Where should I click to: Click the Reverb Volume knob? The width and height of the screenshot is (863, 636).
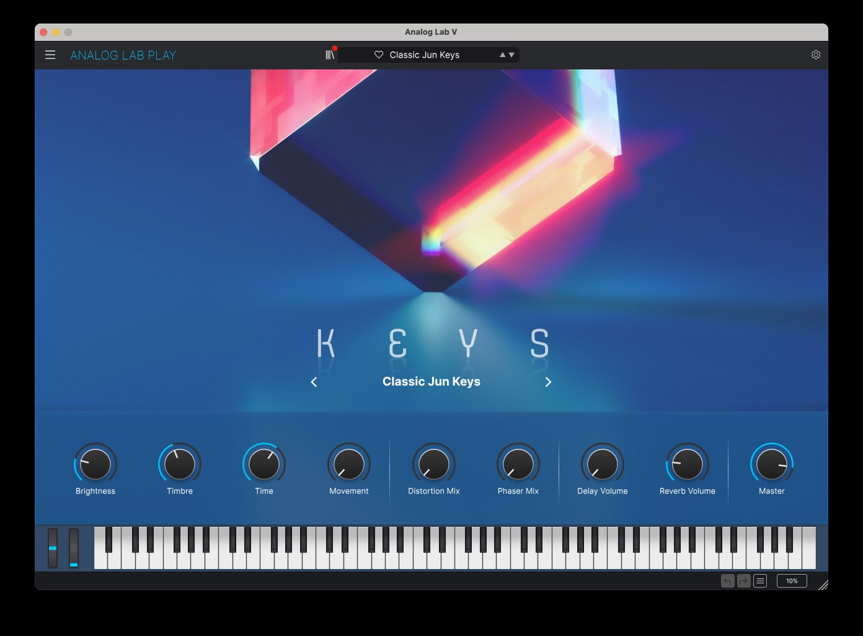tap(688, 464)
